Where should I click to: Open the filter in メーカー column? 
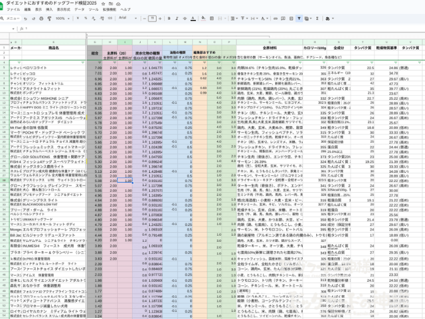click(19, 62)
